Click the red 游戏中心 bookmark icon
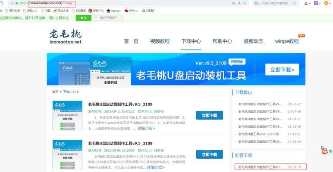 click(x=90, y=11)
